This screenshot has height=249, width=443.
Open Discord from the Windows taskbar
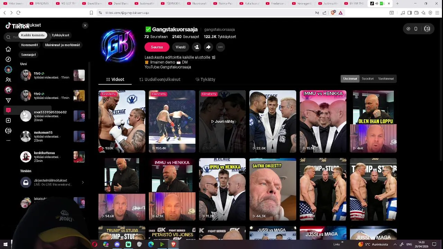pyautogui.click(x=117, y=245)
